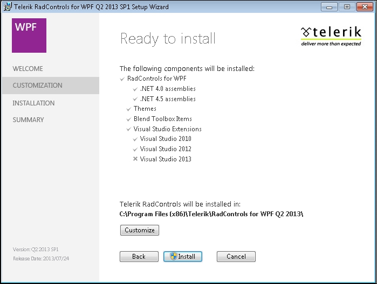Click the checkmark beside .NET 4.5 assemblies

135,100
